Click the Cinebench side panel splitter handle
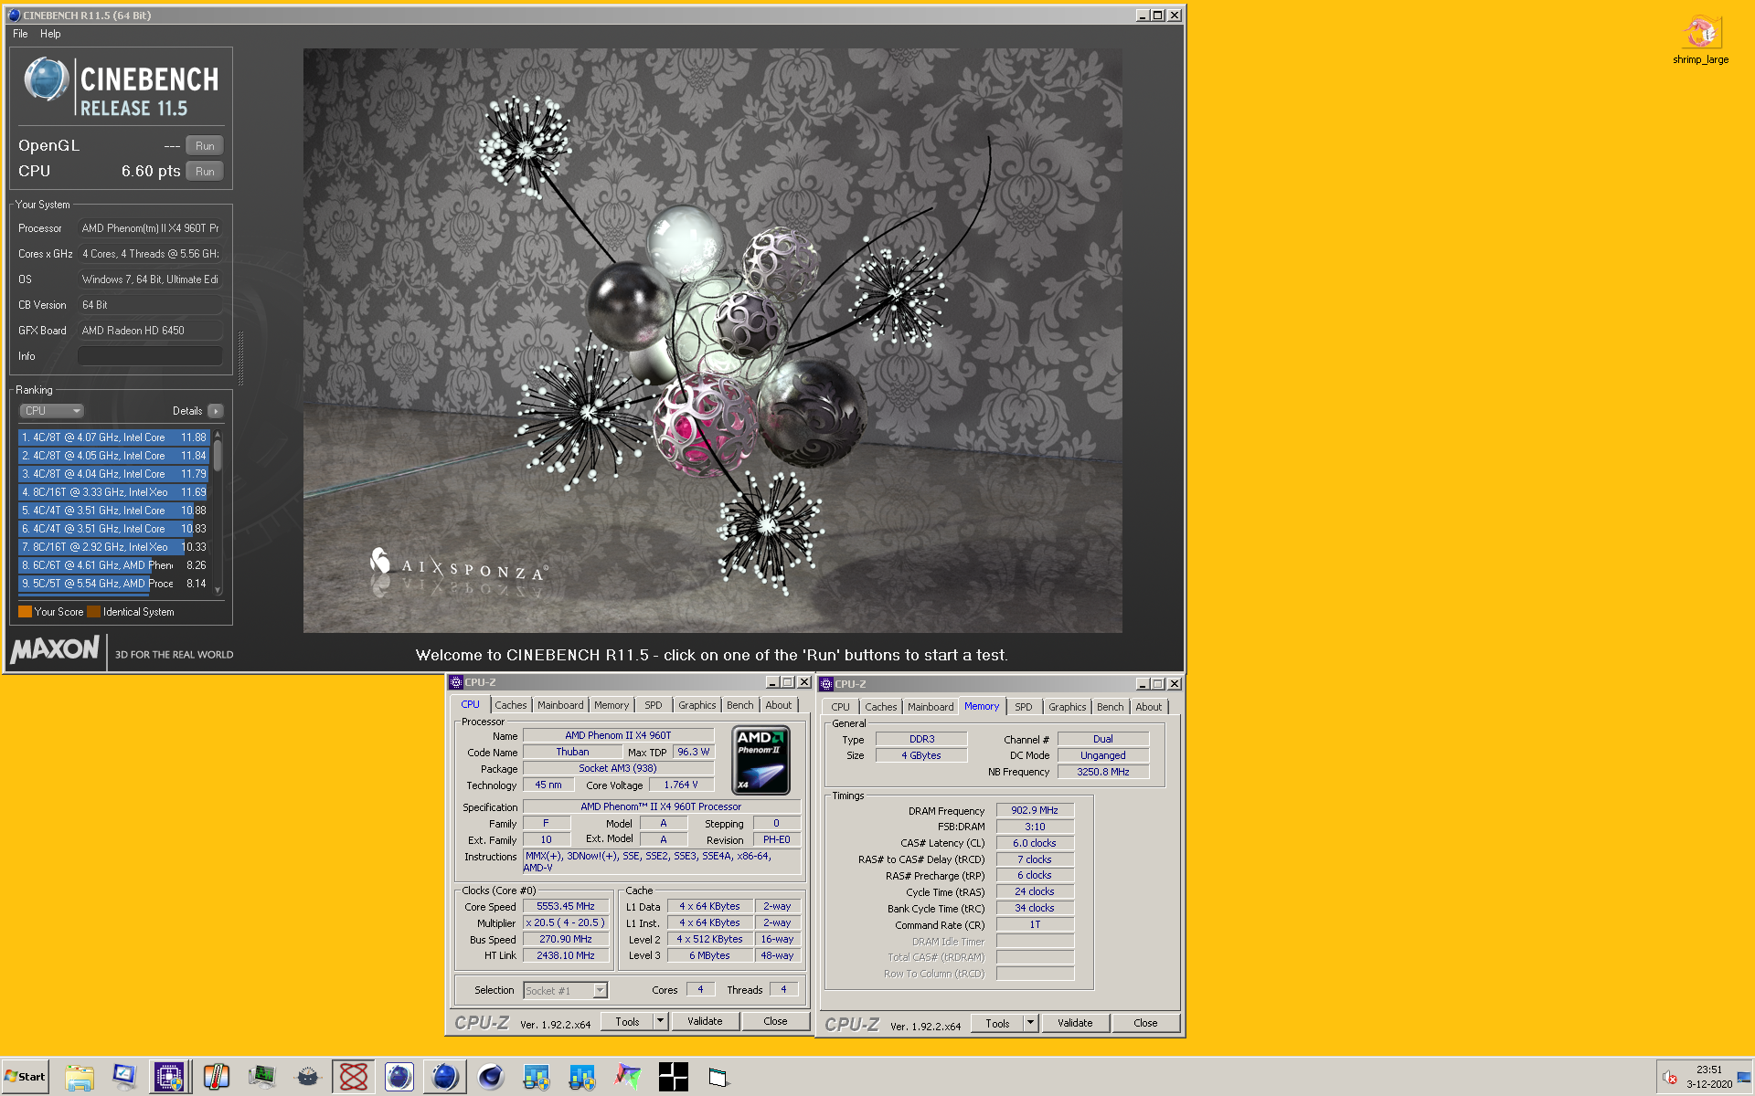The image size is (1755, 1096). (x=240, y=357)
